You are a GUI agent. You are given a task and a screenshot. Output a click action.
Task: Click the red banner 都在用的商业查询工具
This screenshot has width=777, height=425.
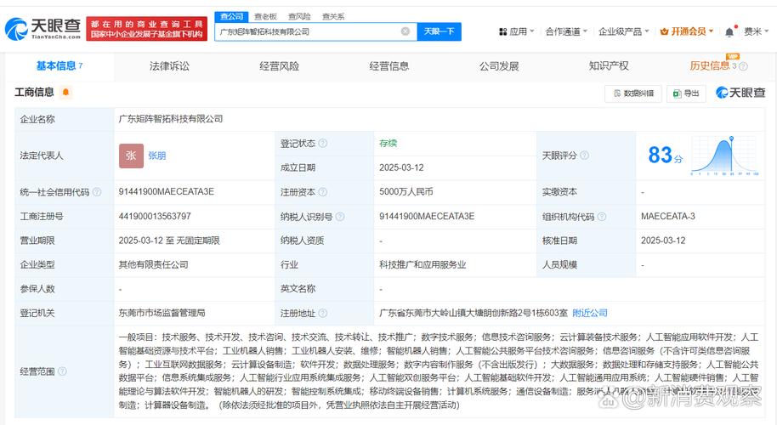click(x=147, y=29)
